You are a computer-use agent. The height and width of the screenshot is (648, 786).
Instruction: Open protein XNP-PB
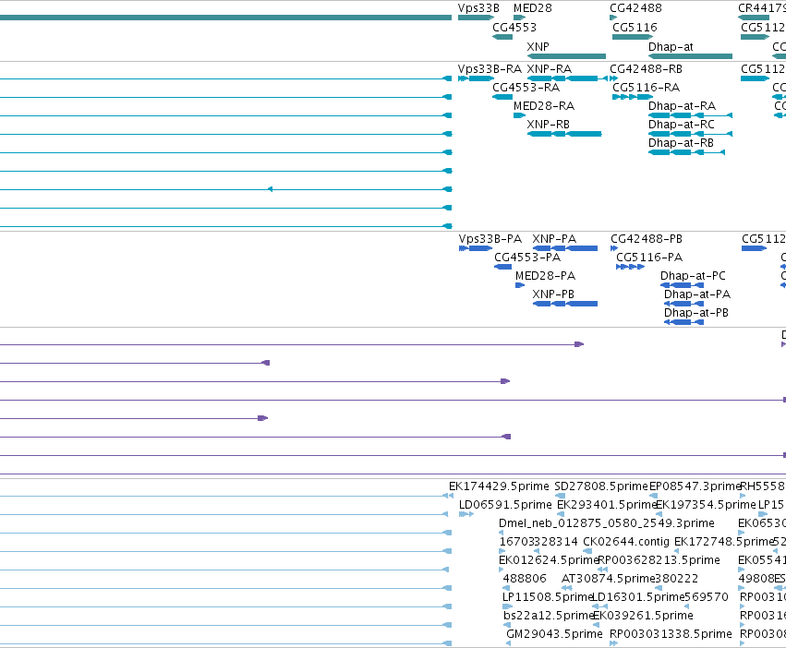(x=553, y=294)
